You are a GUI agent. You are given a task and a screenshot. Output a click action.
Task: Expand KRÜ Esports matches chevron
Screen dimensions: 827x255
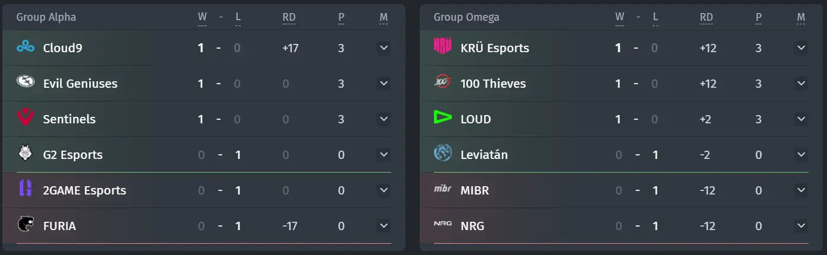click(801, 47)
